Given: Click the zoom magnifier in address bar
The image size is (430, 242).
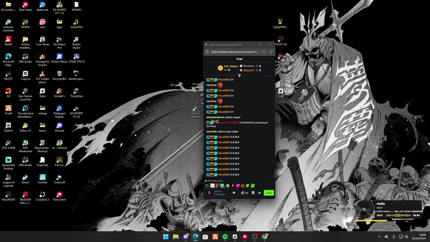Looking at the screenshot, I should pos(264,52).
